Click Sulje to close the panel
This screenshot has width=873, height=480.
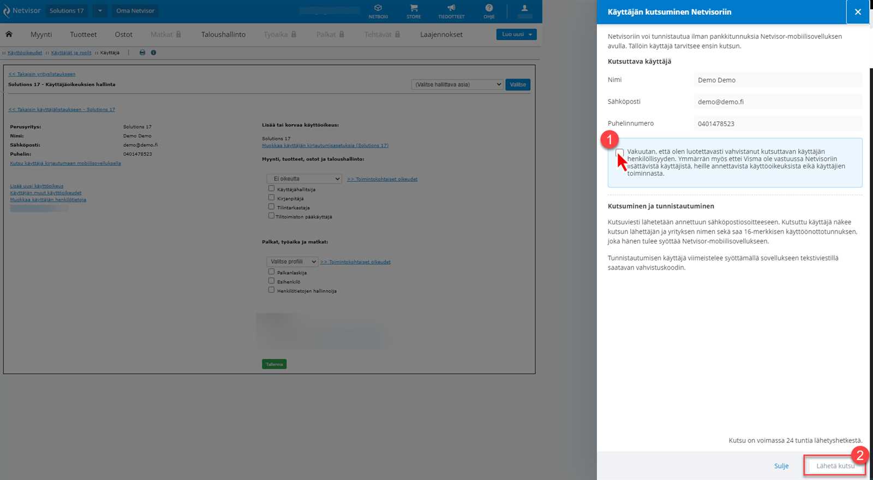(781, 466)
